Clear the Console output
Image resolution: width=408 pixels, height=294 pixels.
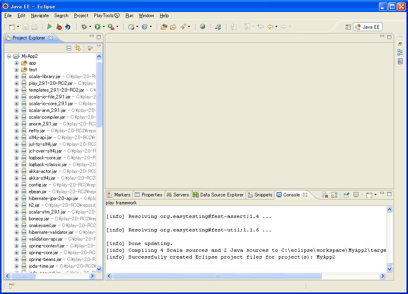click(x=325, y=195)
